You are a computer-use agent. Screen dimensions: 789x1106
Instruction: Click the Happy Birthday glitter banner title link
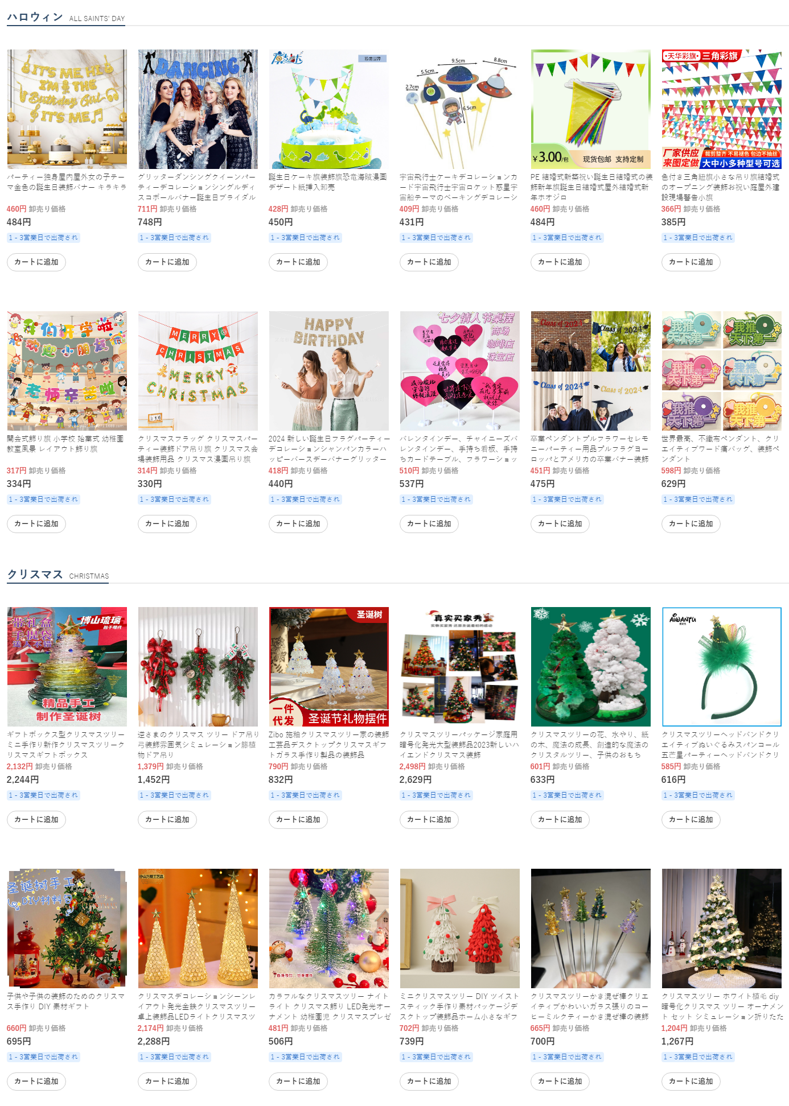329,449
